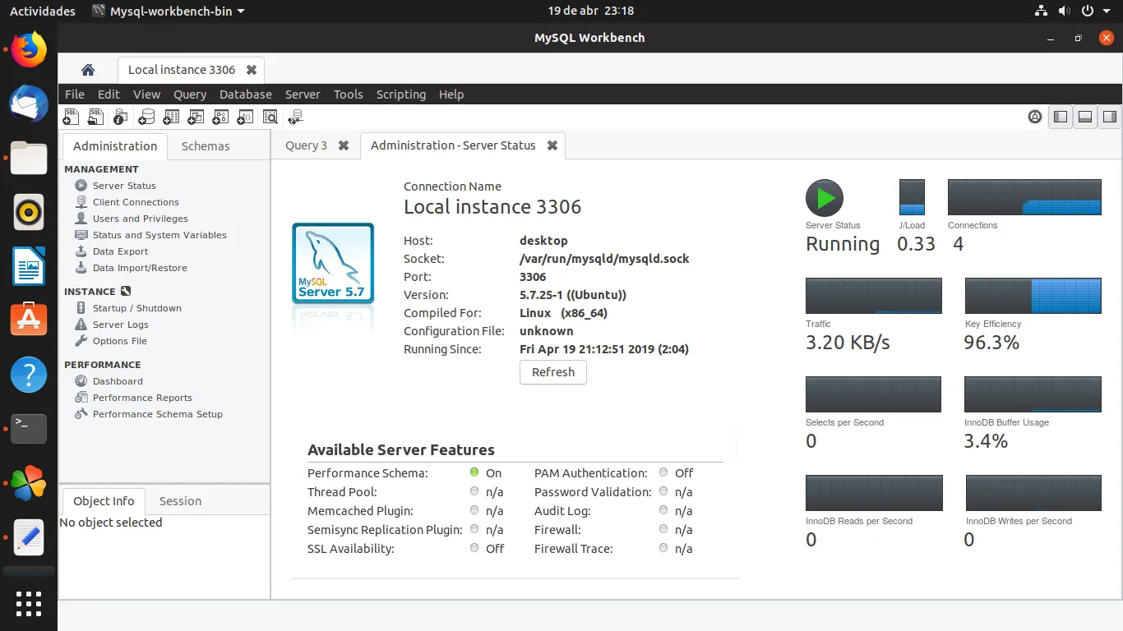Viewport: 1123px width, 631px height.
Task: Open the text editor in the dock
Action: (29, 537)
